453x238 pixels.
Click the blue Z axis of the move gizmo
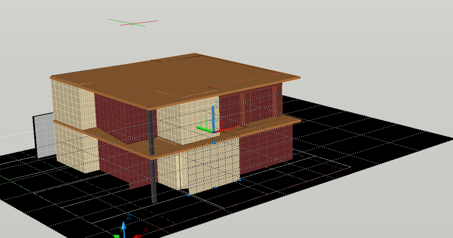pyautogui.click(x=213, y=115)
